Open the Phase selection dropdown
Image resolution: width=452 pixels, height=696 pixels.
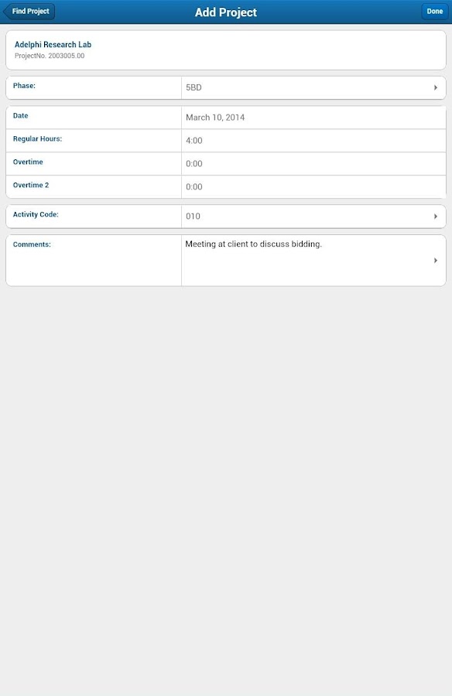tap(435, 87)
